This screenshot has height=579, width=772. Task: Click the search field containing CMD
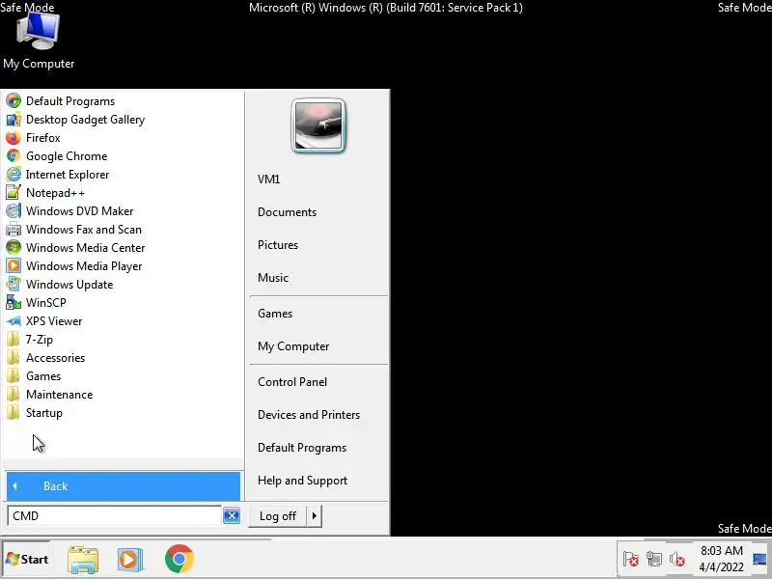click(114, 515)
